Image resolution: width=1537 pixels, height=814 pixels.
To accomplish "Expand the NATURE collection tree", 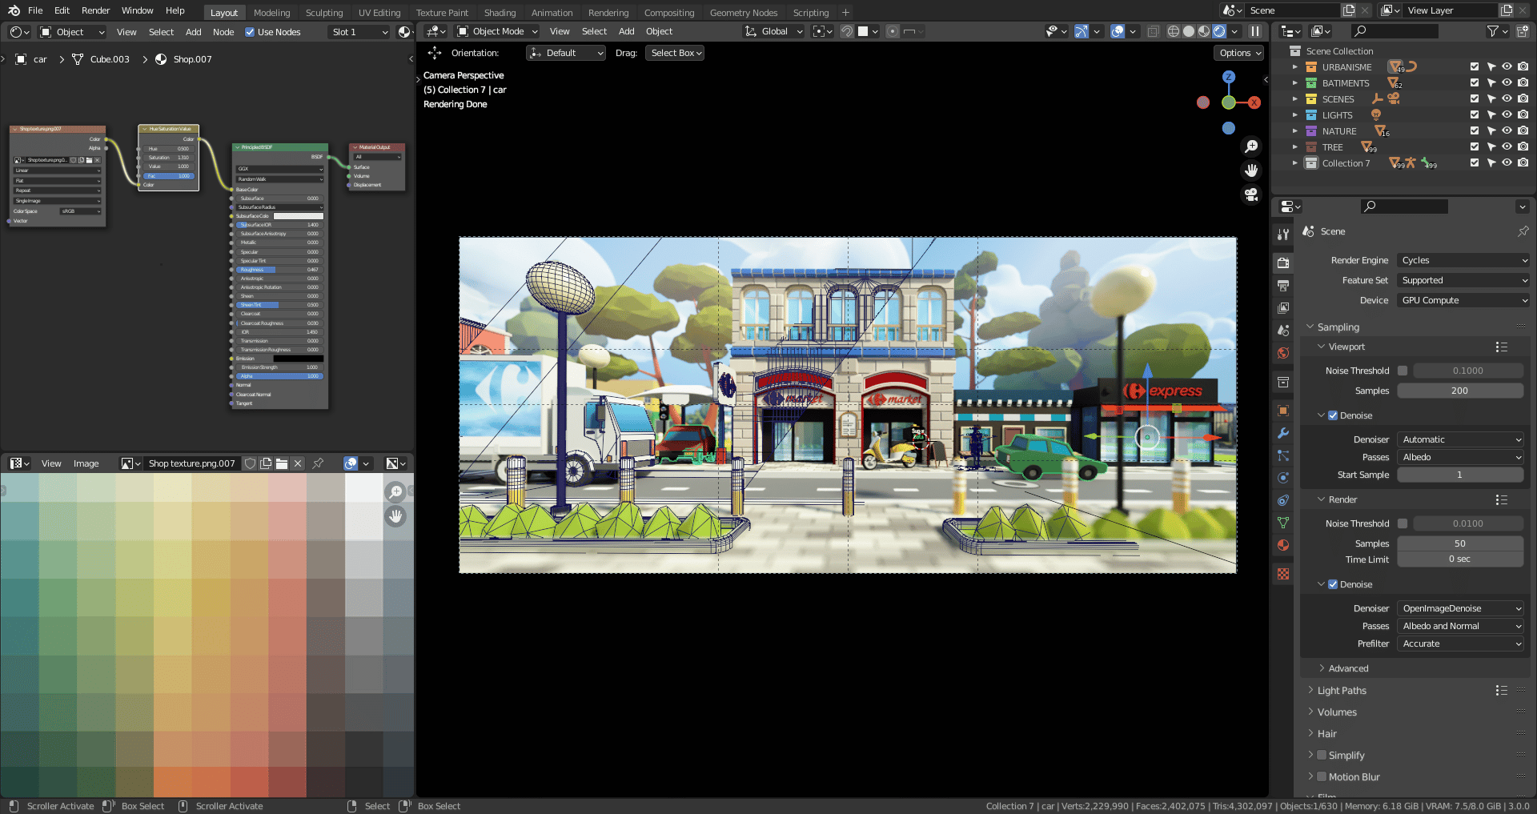I will 1295,131.
